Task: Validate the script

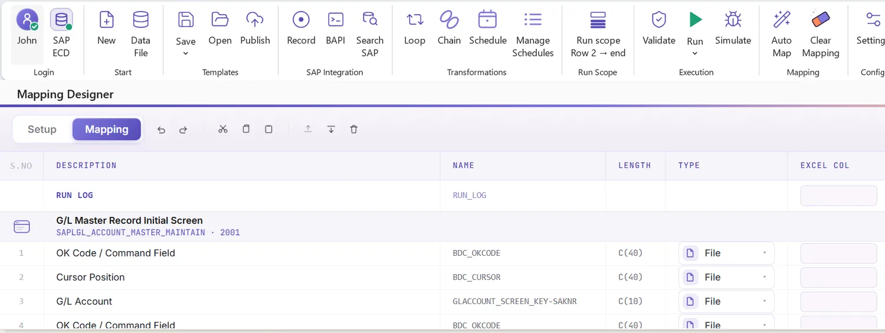Action: point(658,28)
